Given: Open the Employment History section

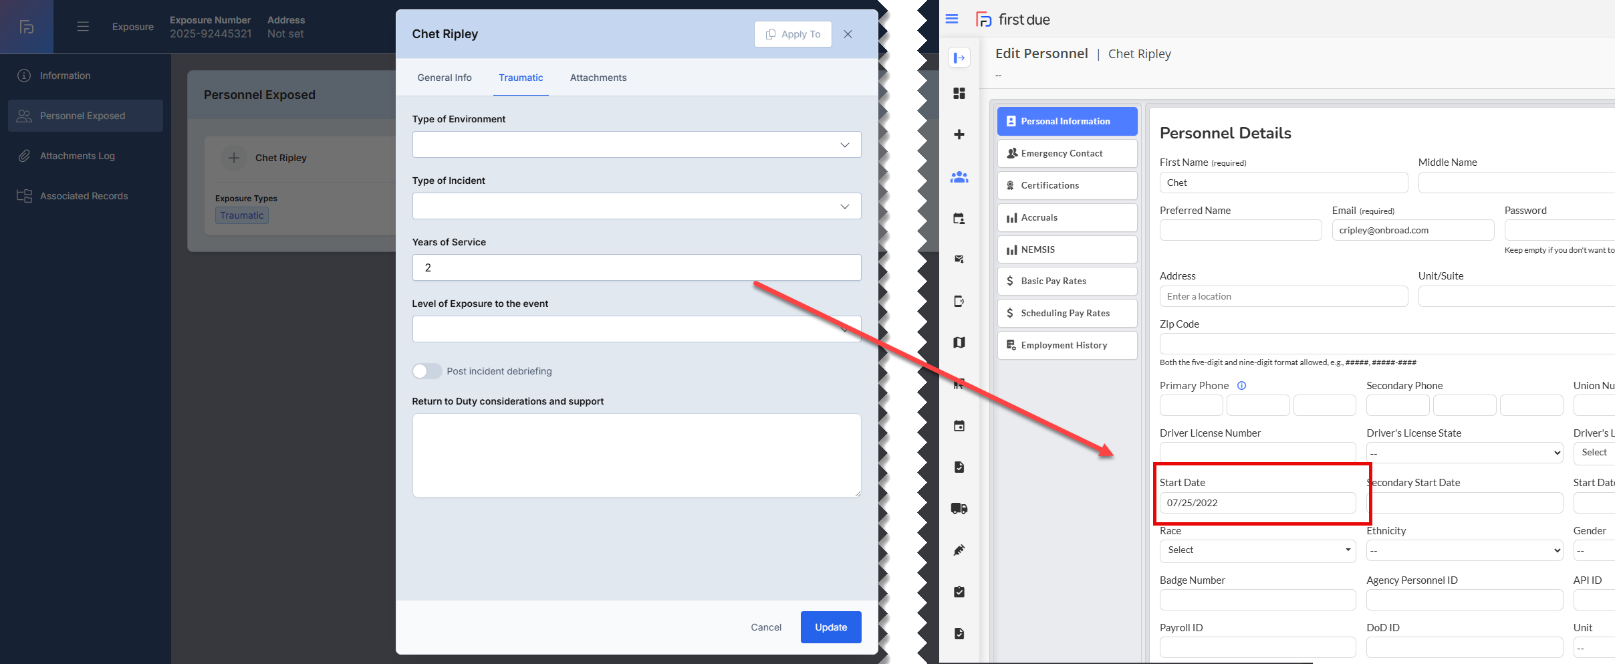Looking at the screenshot, I should pos(1067,345).
